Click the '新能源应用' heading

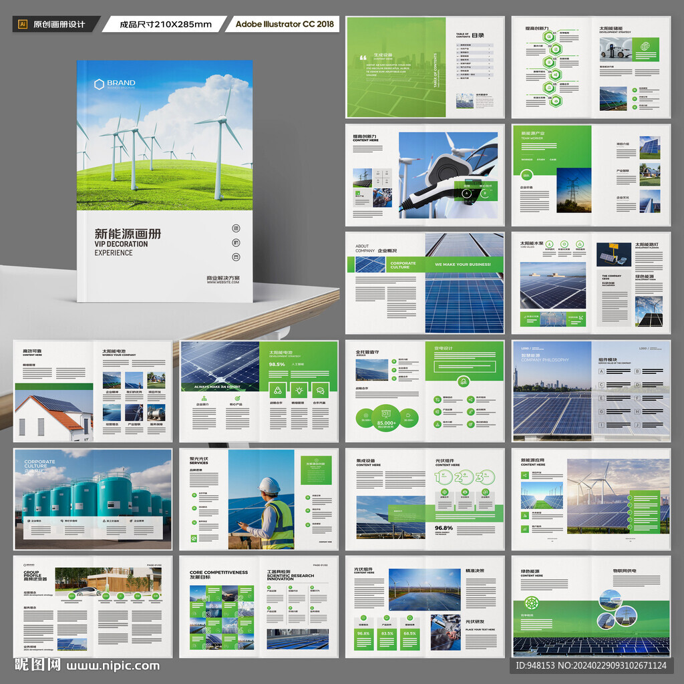532,460
